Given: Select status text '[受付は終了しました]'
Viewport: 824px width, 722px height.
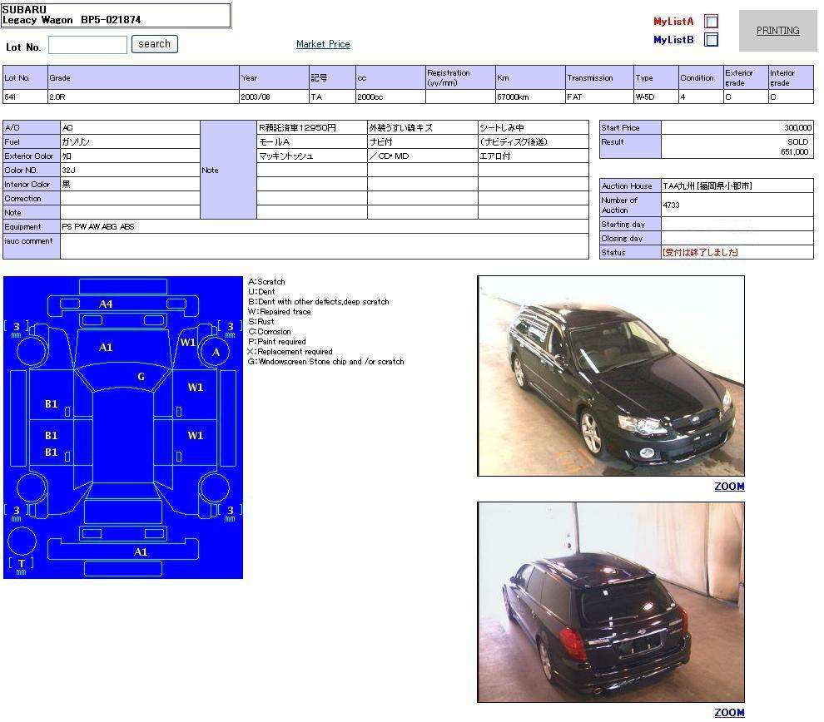Looking at the screenshot, I should [x=700, y=253].
